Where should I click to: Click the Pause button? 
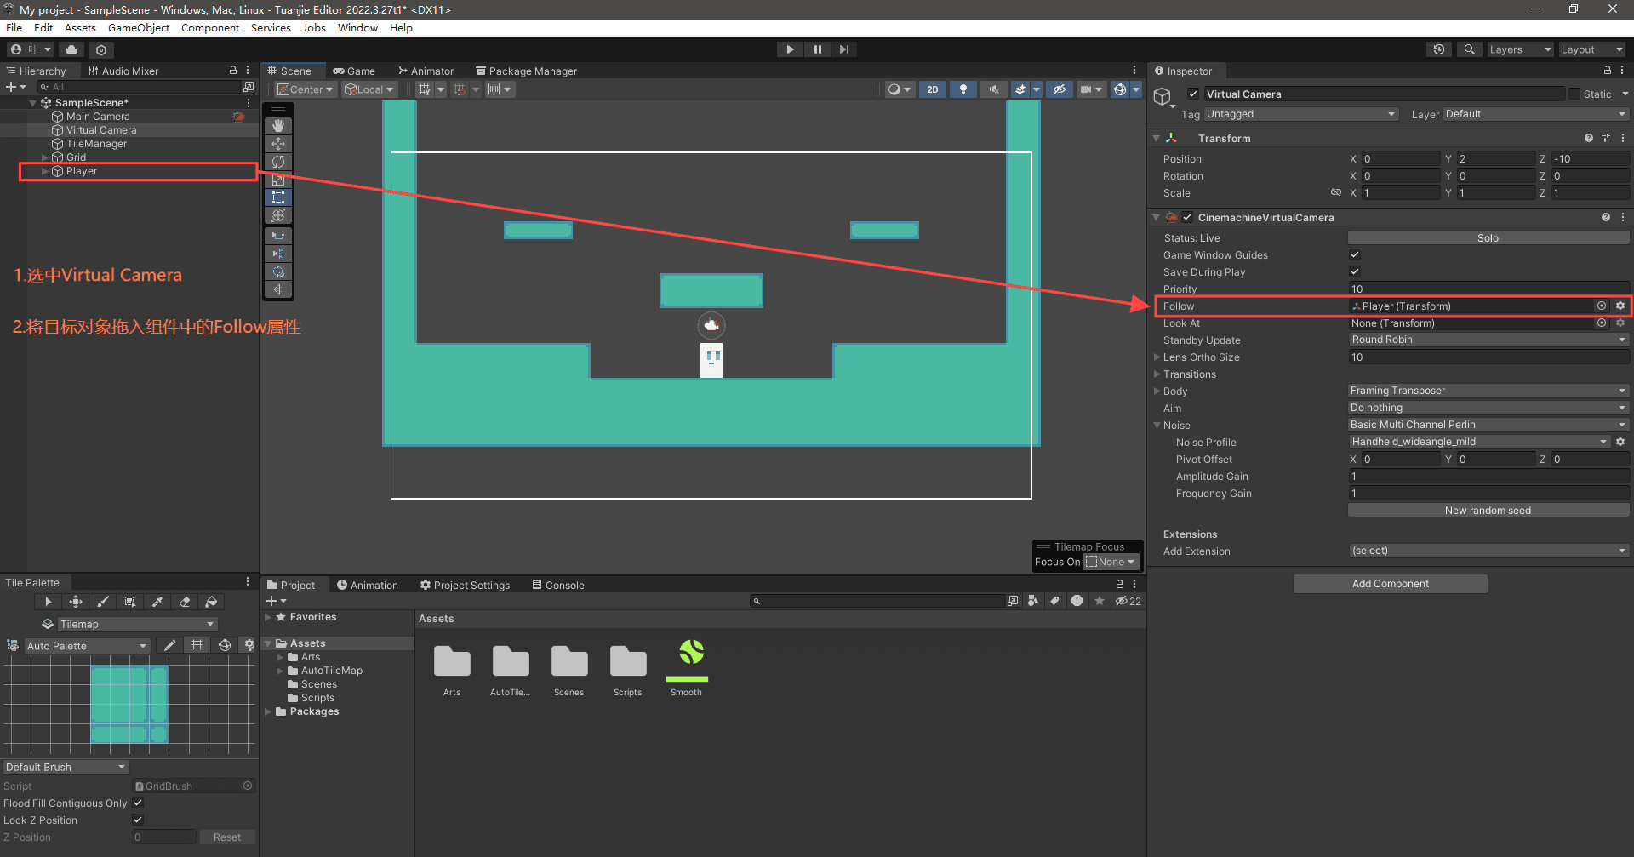(x=817, y=49)
